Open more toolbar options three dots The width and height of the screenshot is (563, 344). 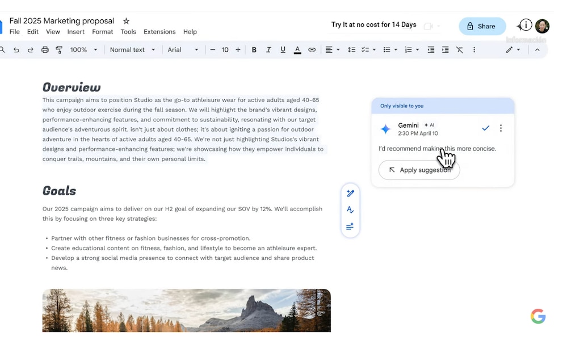(474, 50)
